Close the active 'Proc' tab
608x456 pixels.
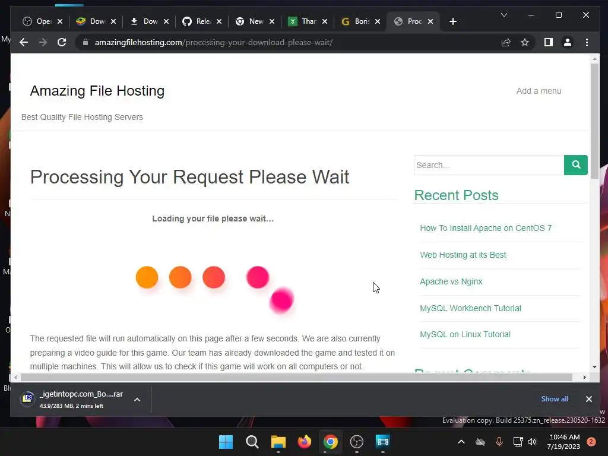click(430, 21)
